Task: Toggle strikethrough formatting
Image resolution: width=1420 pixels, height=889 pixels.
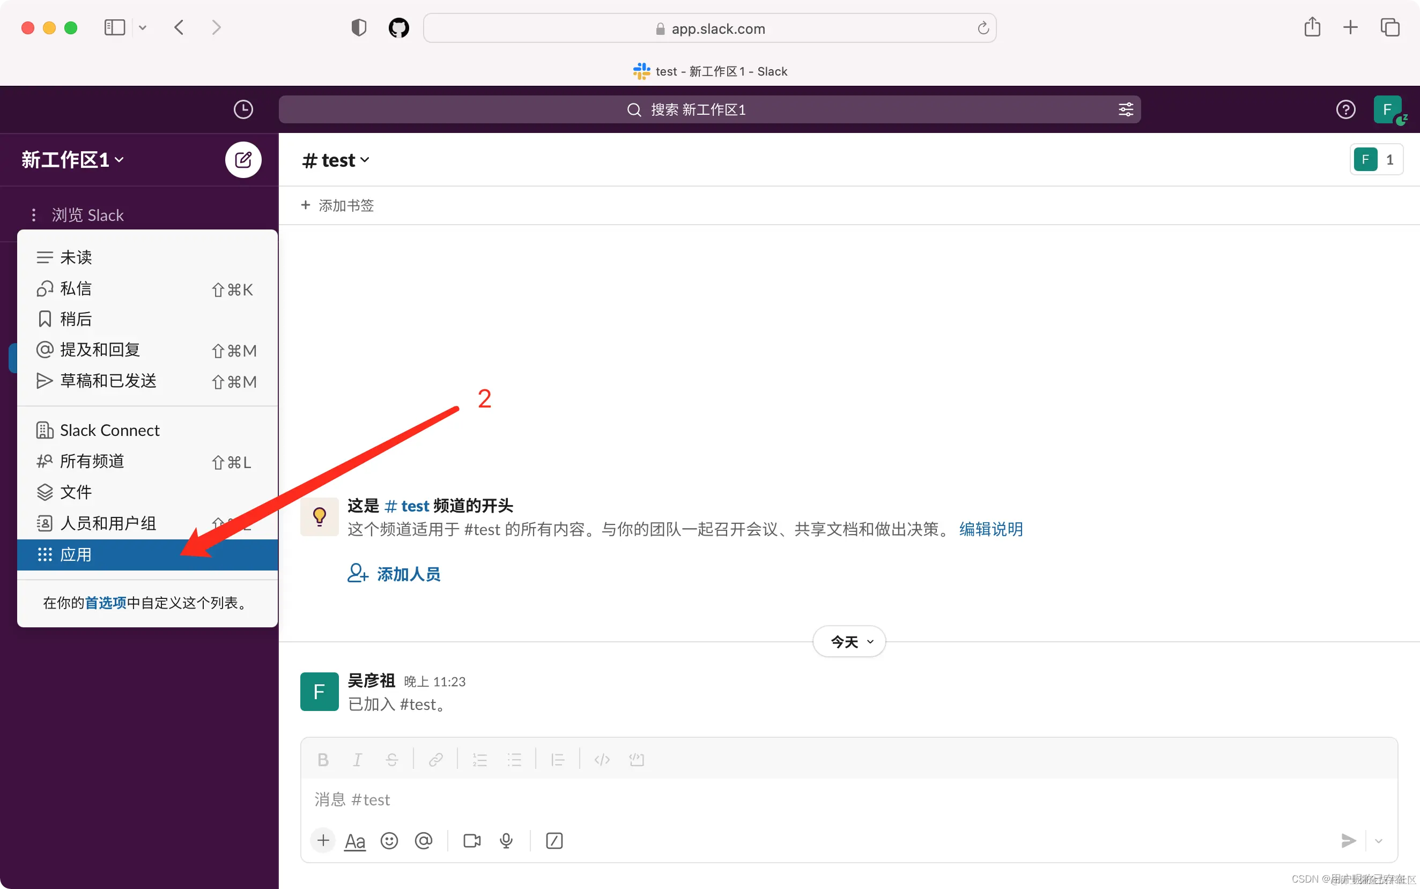Action: click(391, 760)
